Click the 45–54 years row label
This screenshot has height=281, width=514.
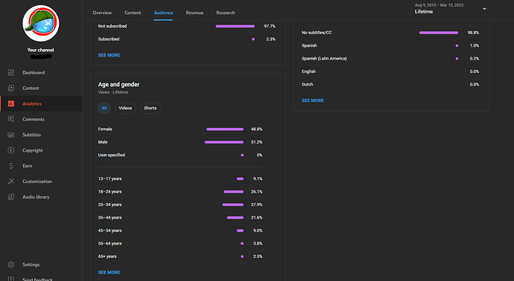110,230
